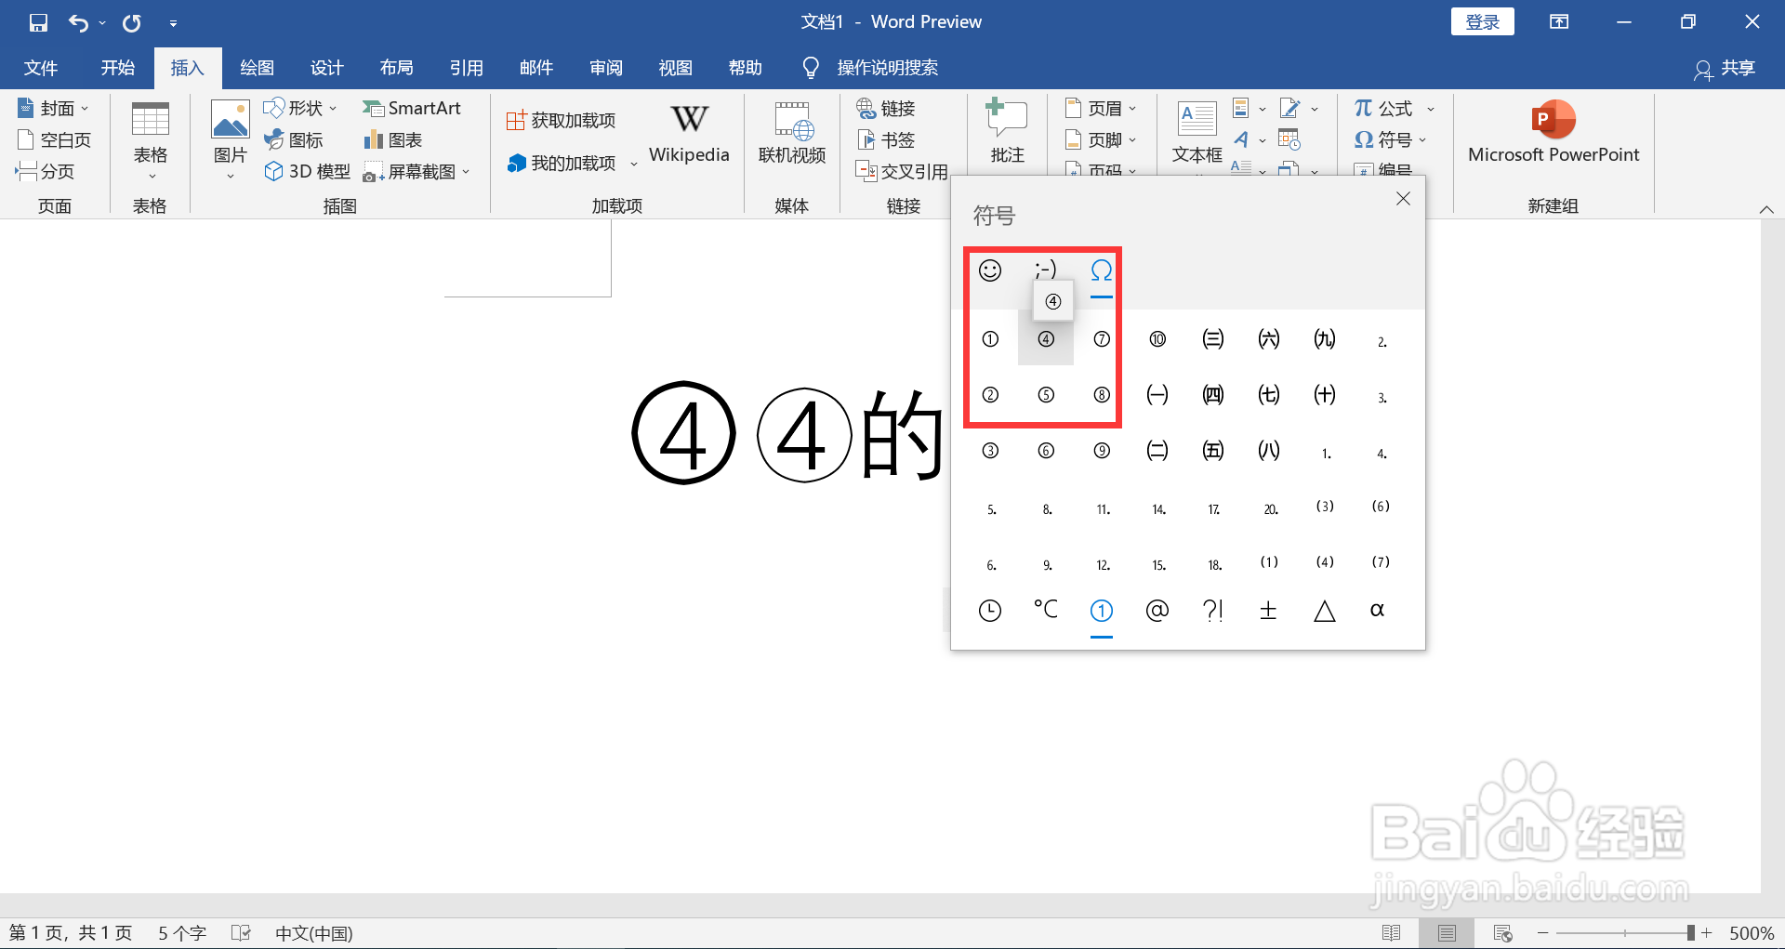Open the equation tool 公式 icon
The height and width of the screenshot is (949, 1785).
(1384, 108)
